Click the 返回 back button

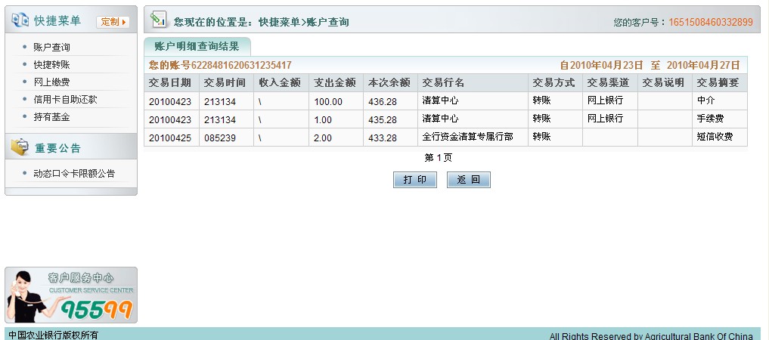click(468, 180)
